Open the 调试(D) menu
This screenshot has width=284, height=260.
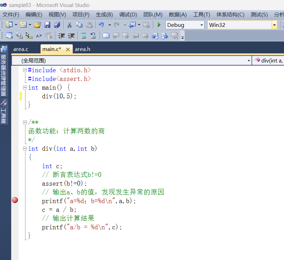coord(128,15)
